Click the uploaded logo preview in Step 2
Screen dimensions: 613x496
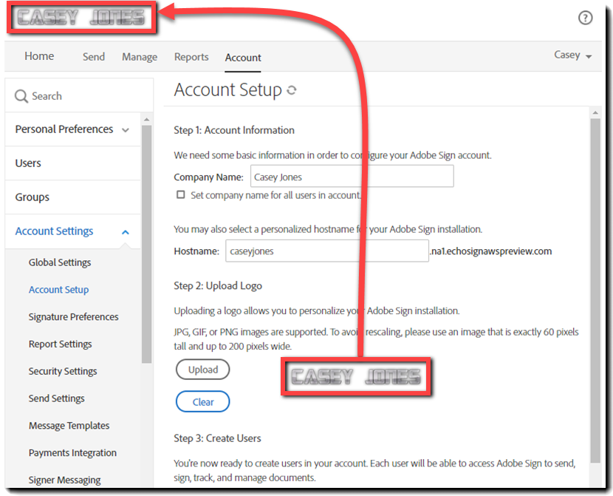357,377
